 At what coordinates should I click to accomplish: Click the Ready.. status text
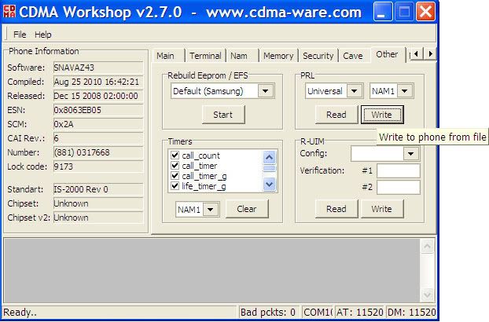click(x=20, y=313)
